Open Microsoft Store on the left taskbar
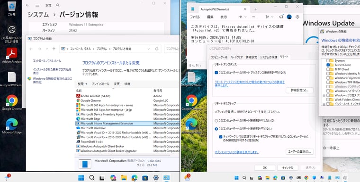Image resolution: width=360 pixels, height=182 pixels. tap(145, 178)
